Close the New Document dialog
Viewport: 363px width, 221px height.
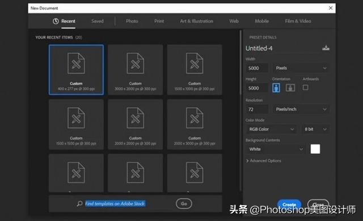pyautogui.click(x=331, y=8)
